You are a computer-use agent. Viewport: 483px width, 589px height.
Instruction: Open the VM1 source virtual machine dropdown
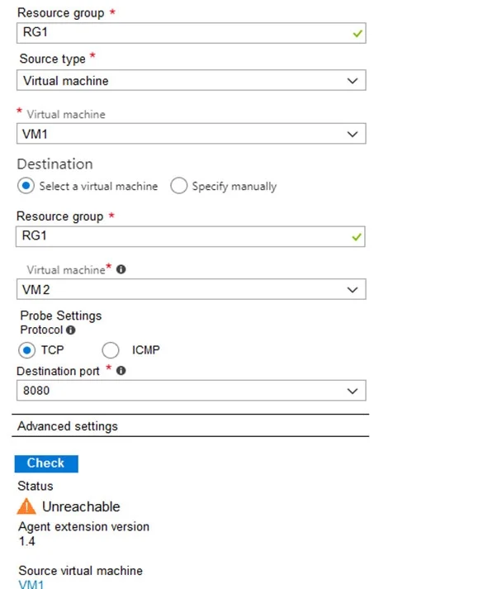tap(191, 133)
